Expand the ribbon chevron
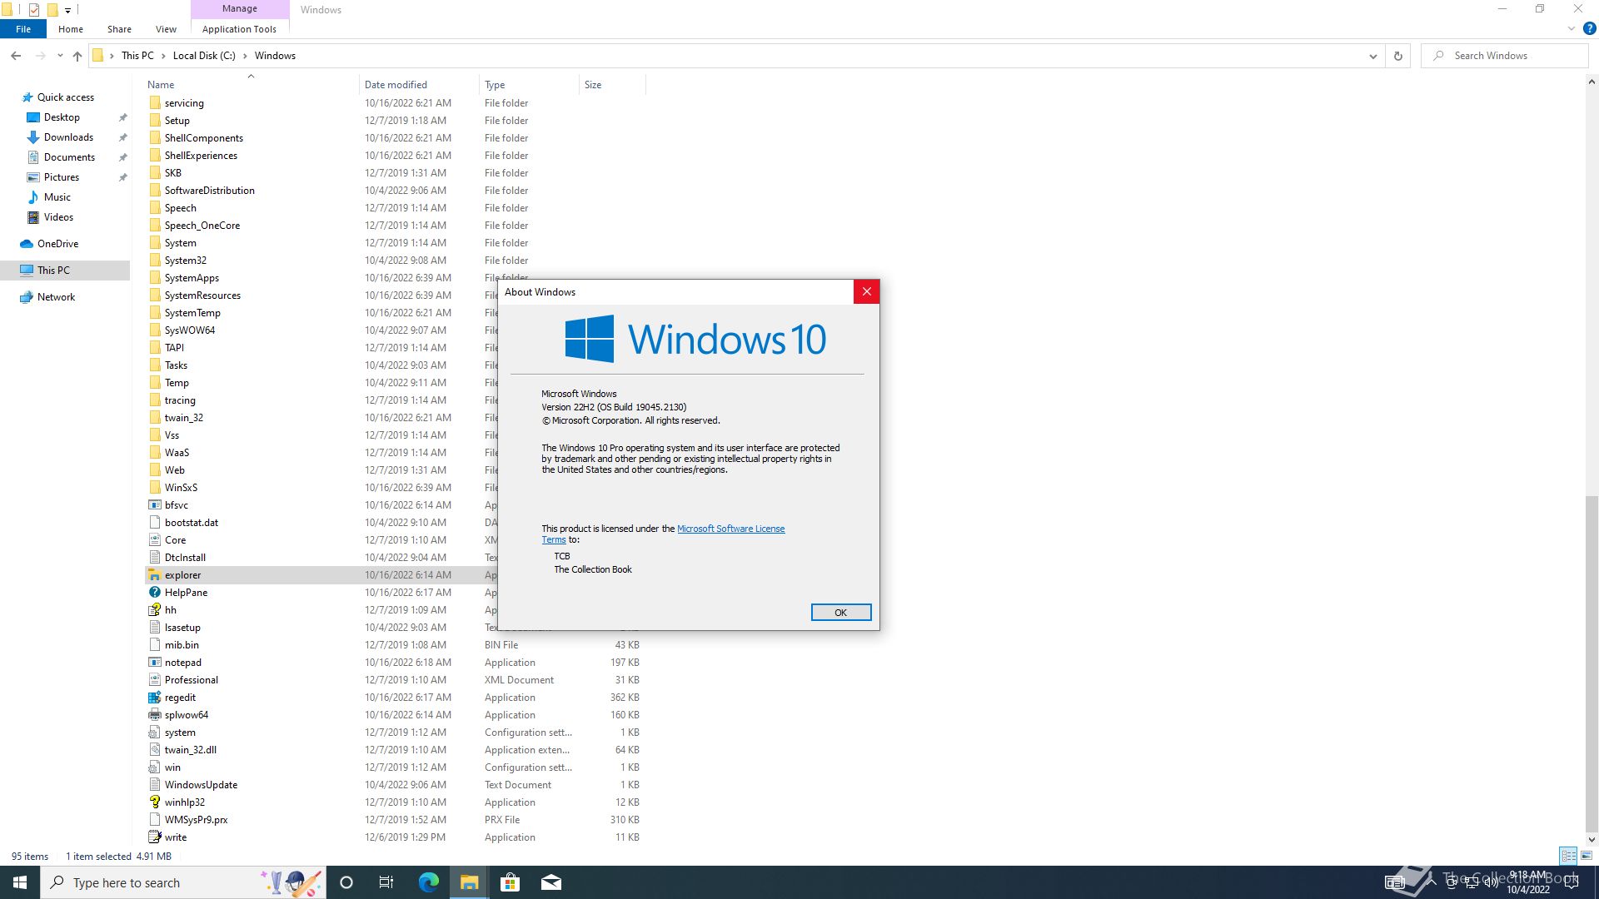The height and width of the screenshot is (899, 1599). [1572, 28]
